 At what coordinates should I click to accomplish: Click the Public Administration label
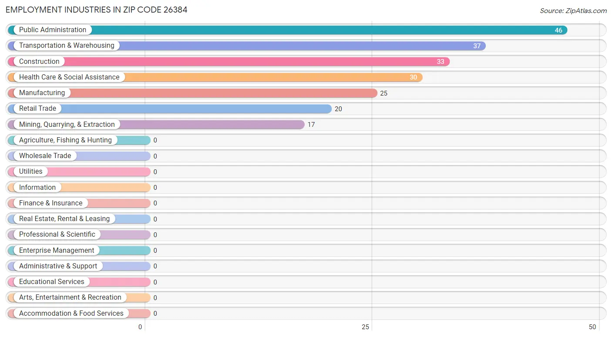53,30
